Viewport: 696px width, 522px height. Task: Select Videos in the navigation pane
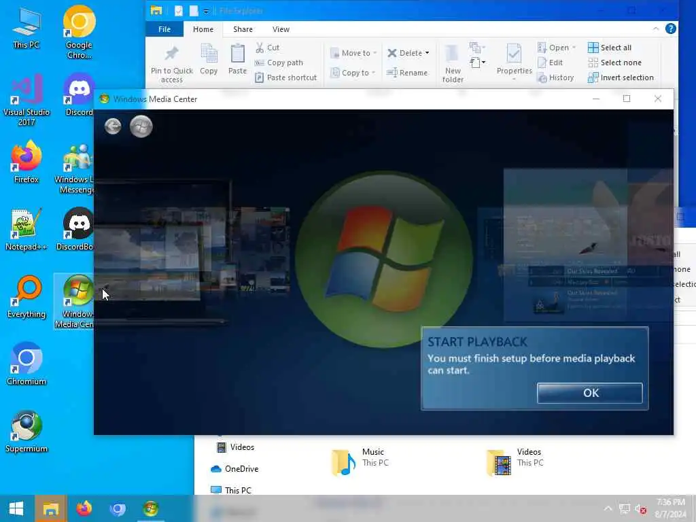pos(235,447)
